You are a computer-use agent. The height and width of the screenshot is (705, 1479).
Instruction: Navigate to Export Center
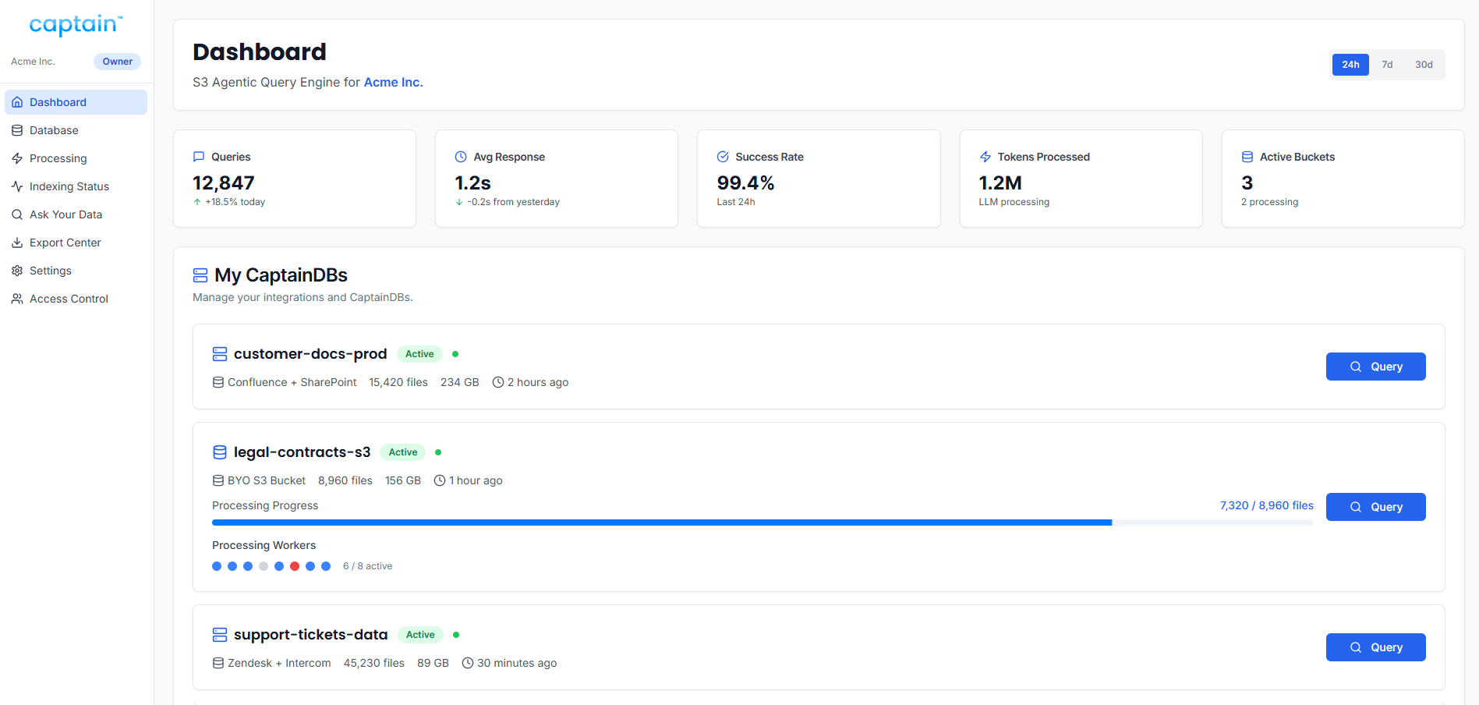[76, 243]
